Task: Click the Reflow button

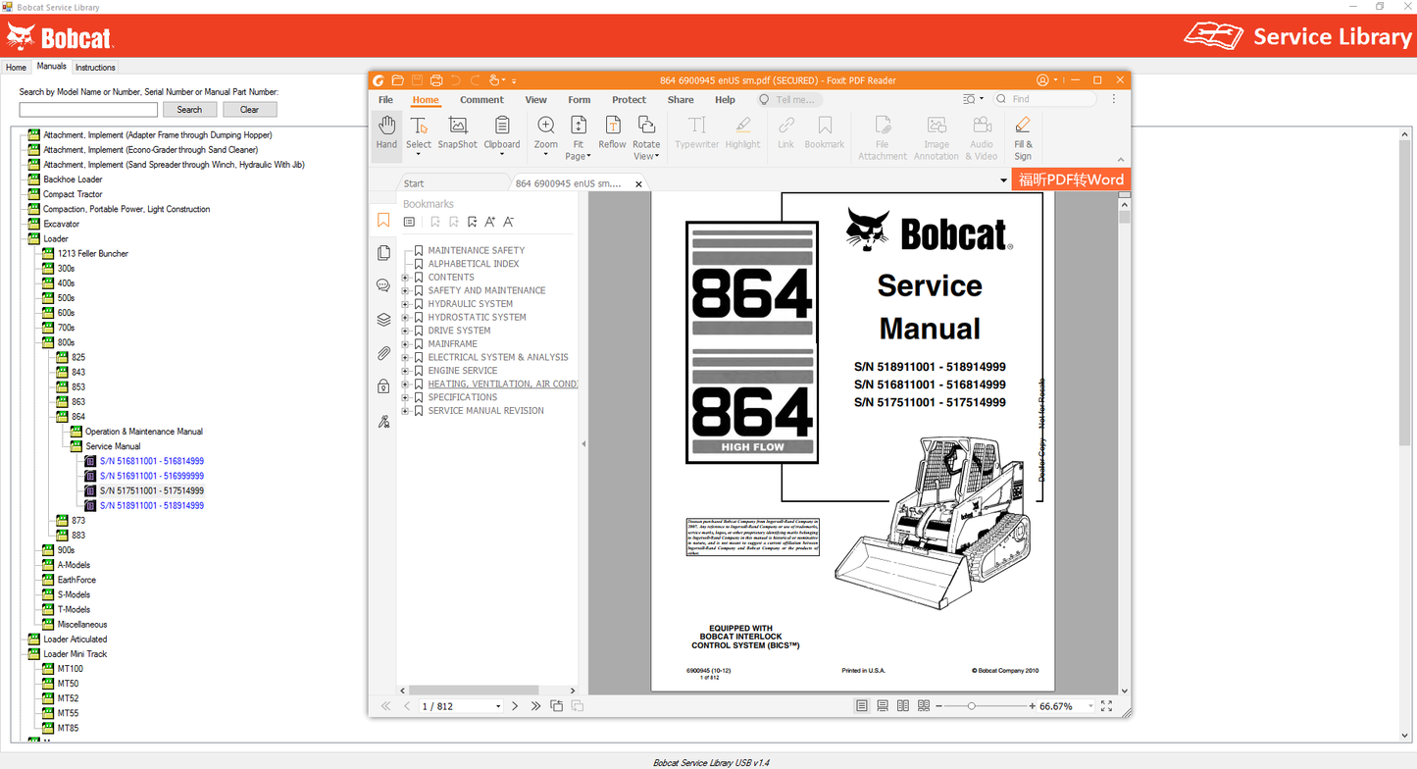Action: click(612, 132)
